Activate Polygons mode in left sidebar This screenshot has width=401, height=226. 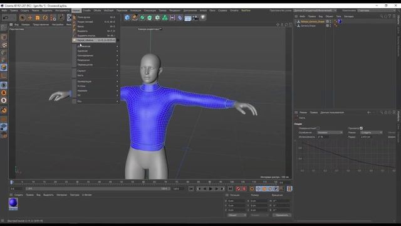coord(4,68)
